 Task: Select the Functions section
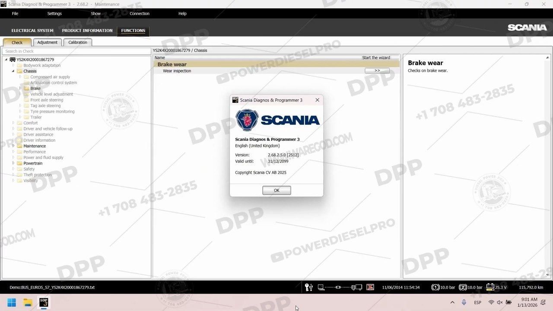point(133,31)
